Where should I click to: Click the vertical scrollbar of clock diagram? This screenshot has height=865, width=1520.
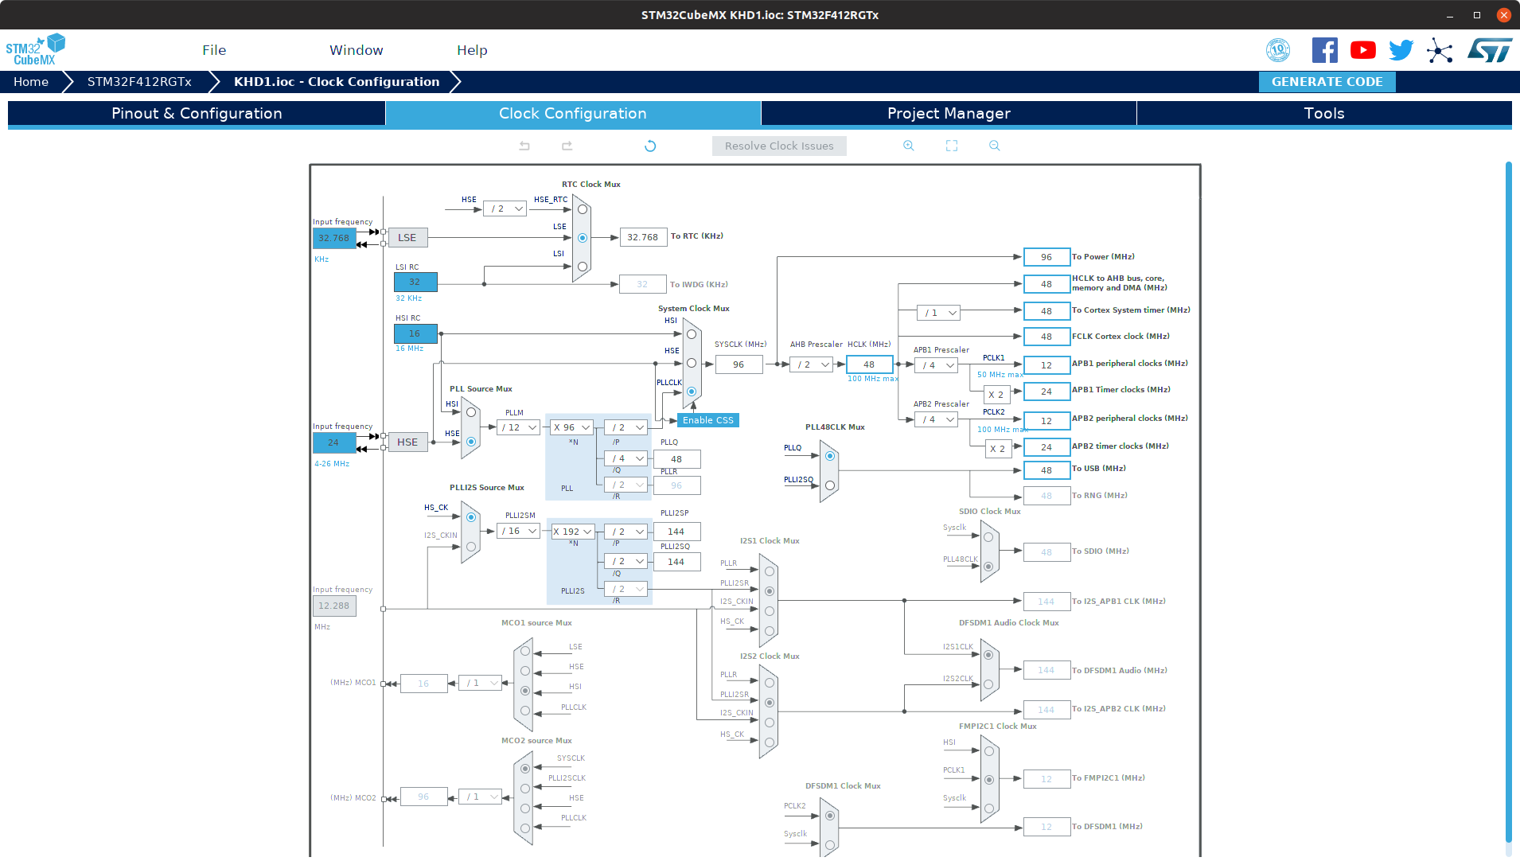click(x=1508, y=501)
